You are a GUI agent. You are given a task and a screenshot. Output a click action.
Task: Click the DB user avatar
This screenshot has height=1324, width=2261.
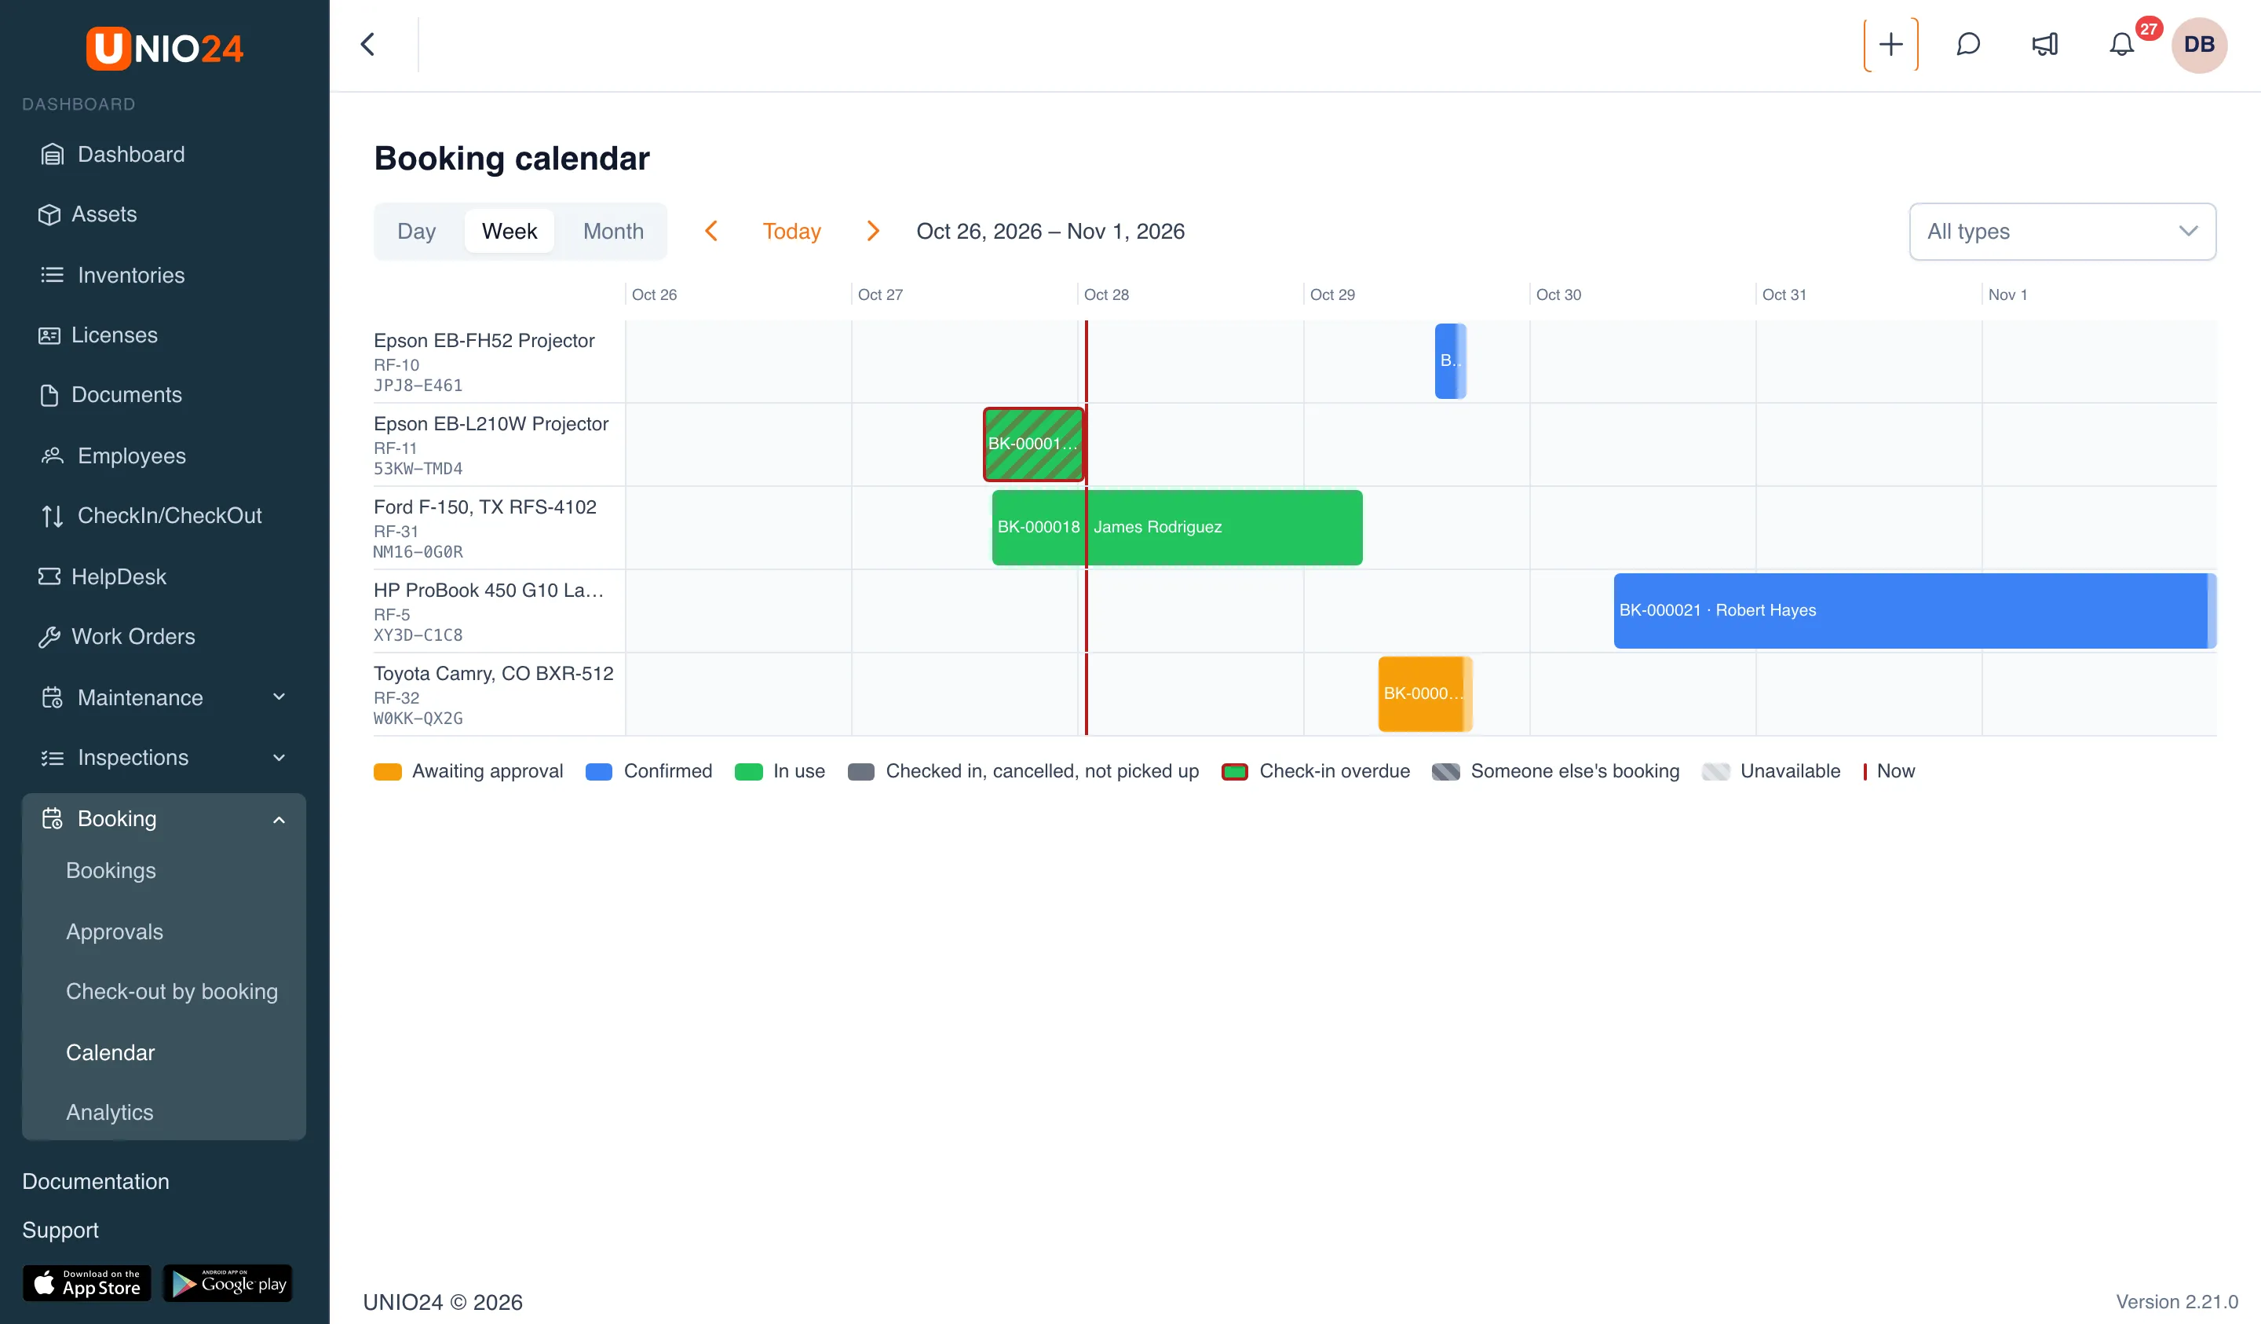click(2199, 44)
